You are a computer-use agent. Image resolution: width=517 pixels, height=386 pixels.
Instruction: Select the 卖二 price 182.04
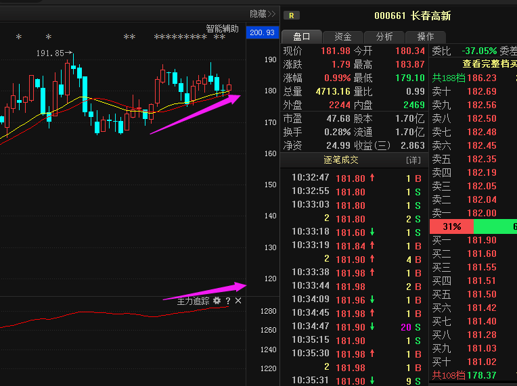482,199
